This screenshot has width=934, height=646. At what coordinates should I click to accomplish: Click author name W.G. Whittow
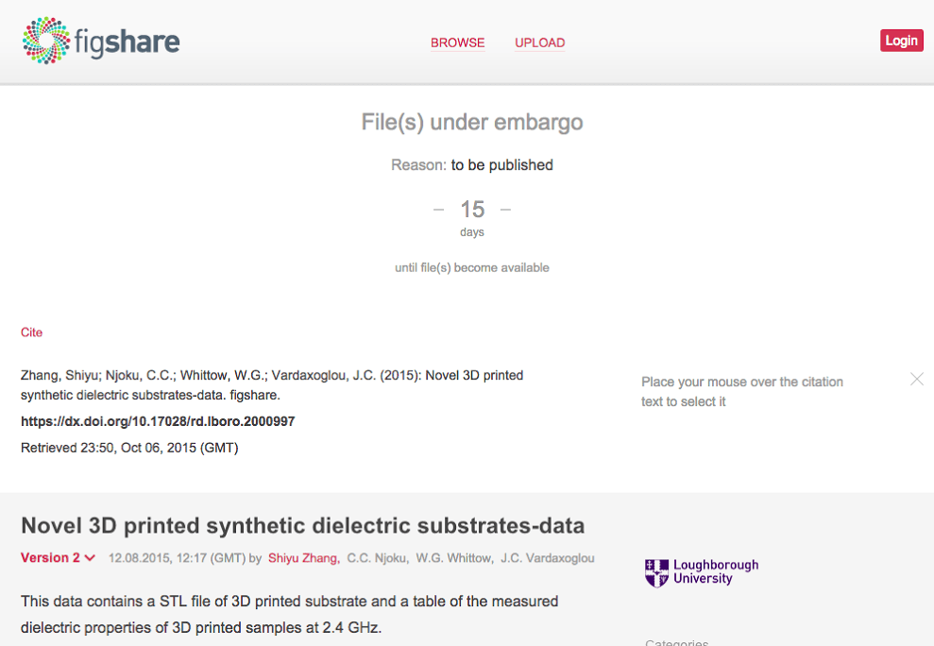pyautogui.click(x=454, y=558)
